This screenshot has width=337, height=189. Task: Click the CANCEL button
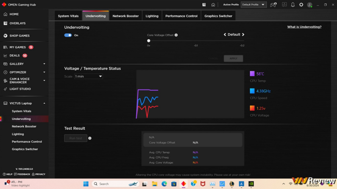(x=213, y=58)
